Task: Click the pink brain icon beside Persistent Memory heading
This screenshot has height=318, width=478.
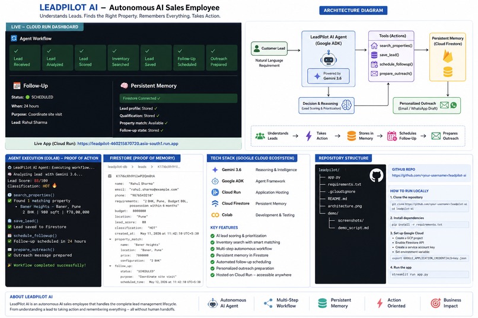Action: (x=124, y=86)
